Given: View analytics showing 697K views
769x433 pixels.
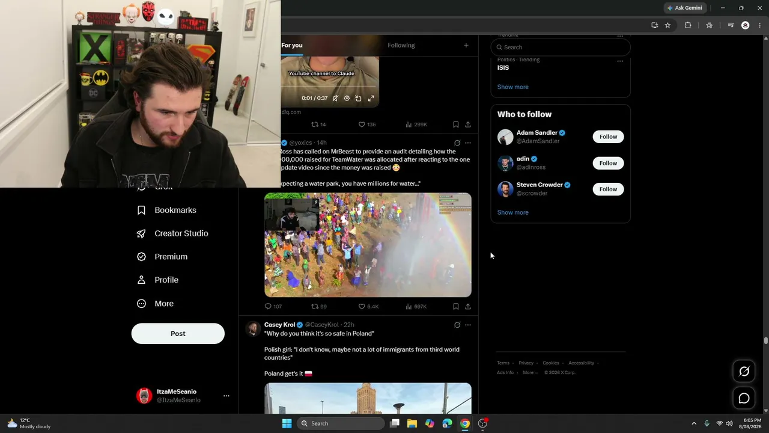Looking at the screenshot, I should [416, 307].
